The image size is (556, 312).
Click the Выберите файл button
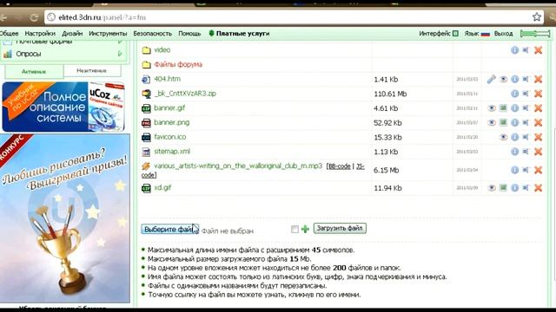170,229
